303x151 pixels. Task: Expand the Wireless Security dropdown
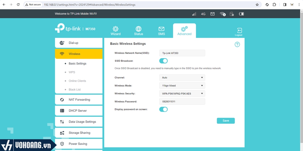pyautogui.click(x=182, y=93)
